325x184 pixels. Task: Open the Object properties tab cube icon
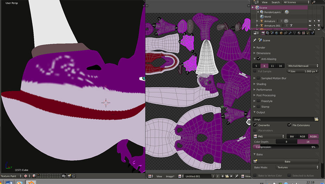(281, 33)
